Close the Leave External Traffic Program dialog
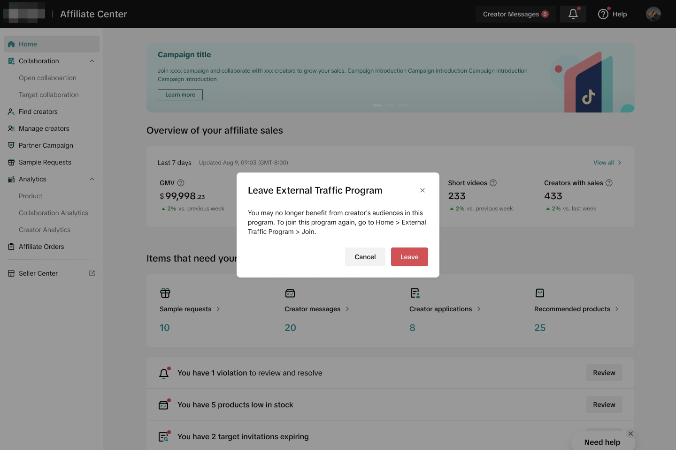This screenshot has width=676, height=450. point(422,190)
